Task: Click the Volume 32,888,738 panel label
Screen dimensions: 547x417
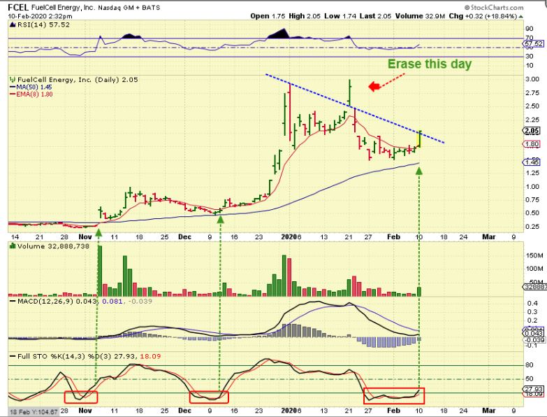Action: click(53, 246)
